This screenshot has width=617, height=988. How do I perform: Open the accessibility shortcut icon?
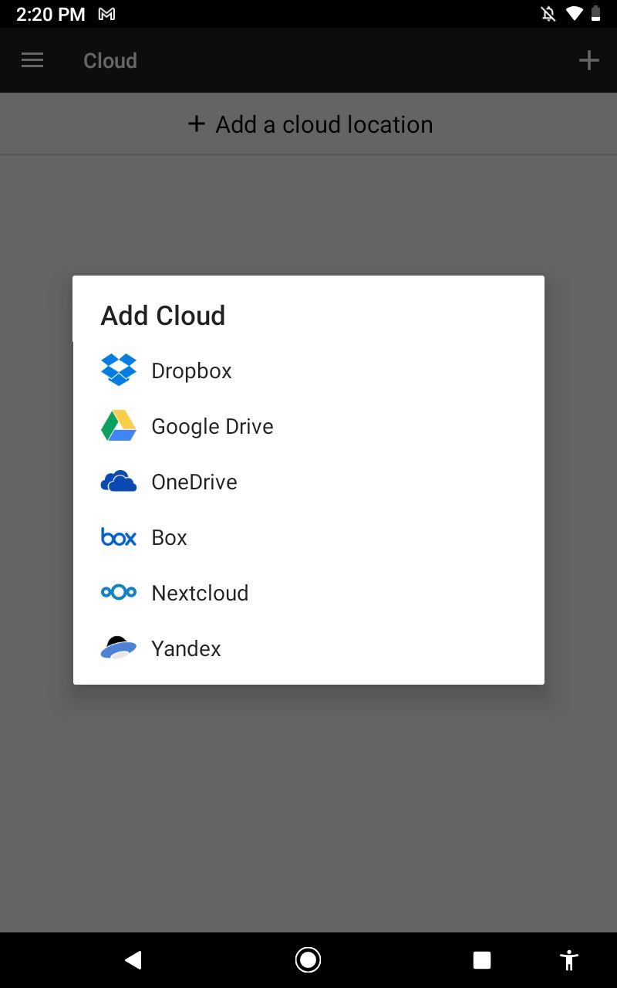click(569, 959)
